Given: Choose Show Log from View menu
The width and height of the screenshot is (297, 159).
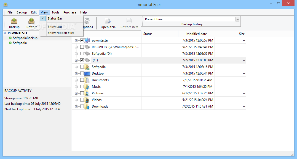Looking at the screenshot, I should click(x=61, y=27).
